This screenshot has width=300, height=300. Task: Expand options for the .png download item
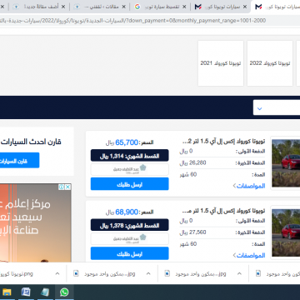[x=57, y=273]
